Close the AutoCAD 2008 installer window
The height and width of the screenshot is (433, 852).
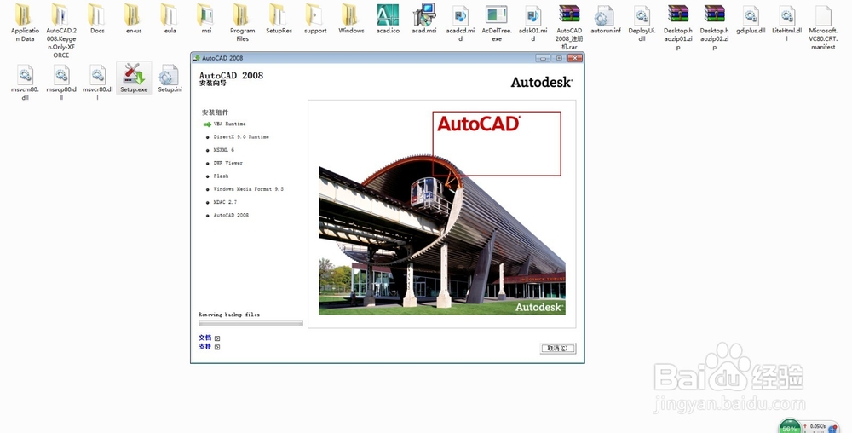pyautogui.click(x=575, y=58)
